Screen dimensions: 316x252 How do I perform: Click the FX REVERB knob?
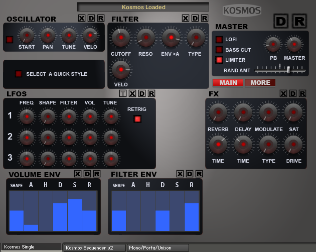pyautogui.click(x=218, y=112)
